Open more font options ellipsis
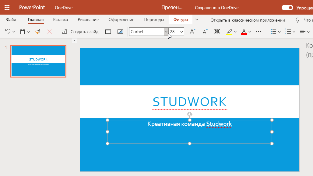 point(258,32)
